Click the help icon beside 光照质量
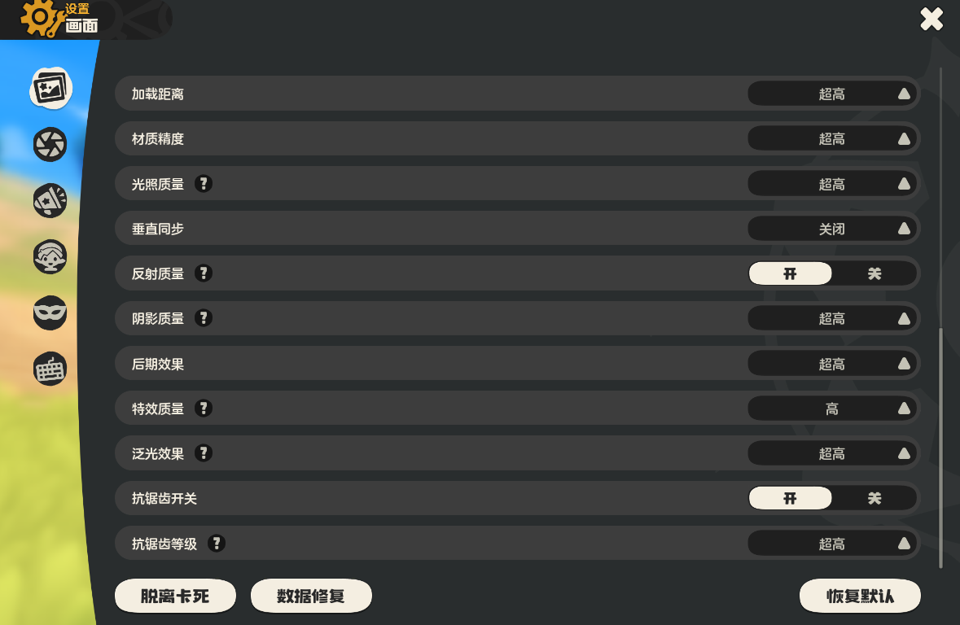960x625 pixels. click(x=204, y=184)
